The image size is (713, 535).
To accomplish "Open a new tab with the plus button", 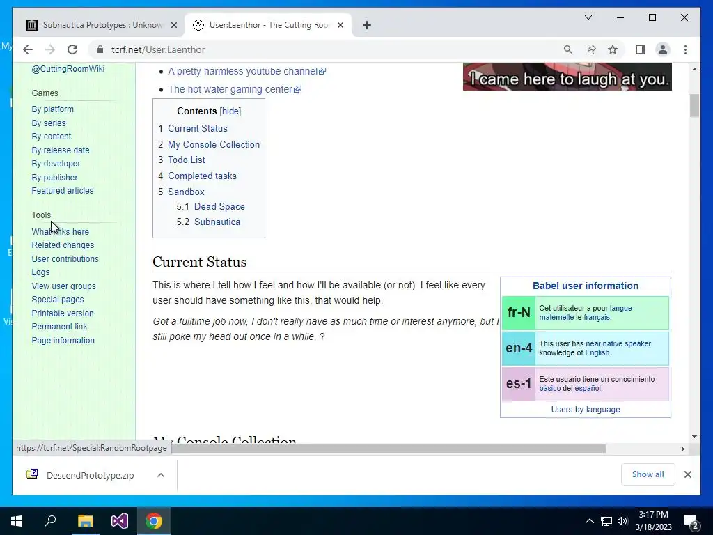I will [x=367, y=25].
